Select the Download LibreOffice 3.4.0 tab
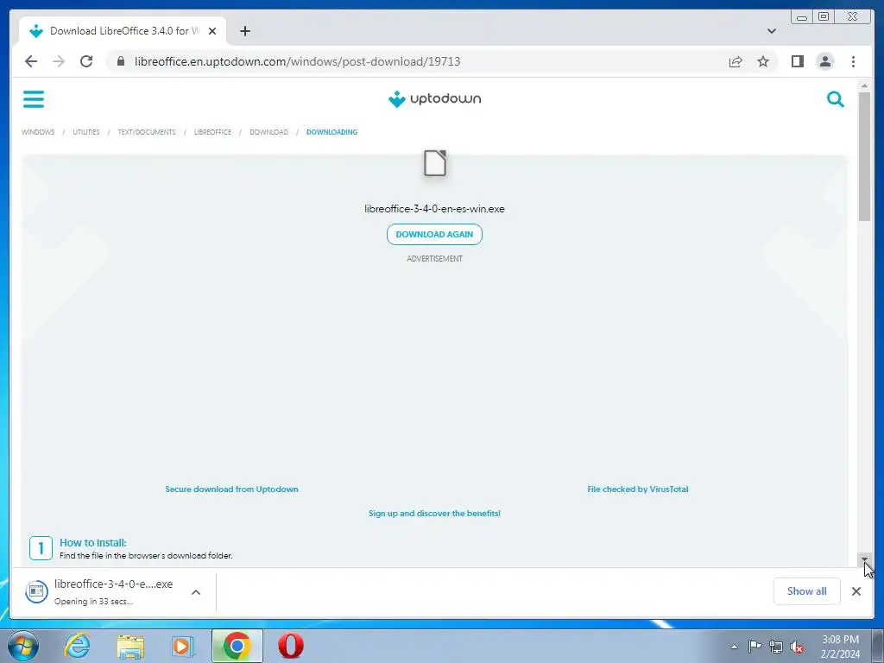The image size is (884, 663). click(x=123, y=31)
